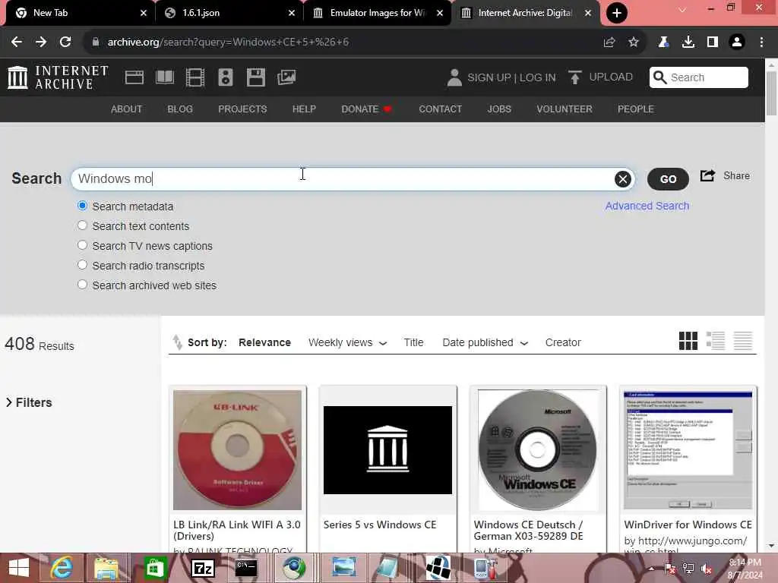Share this page from the address bar
Image resolution: width=778 pixels, height=583 pixels.
[x=609, y=43]
